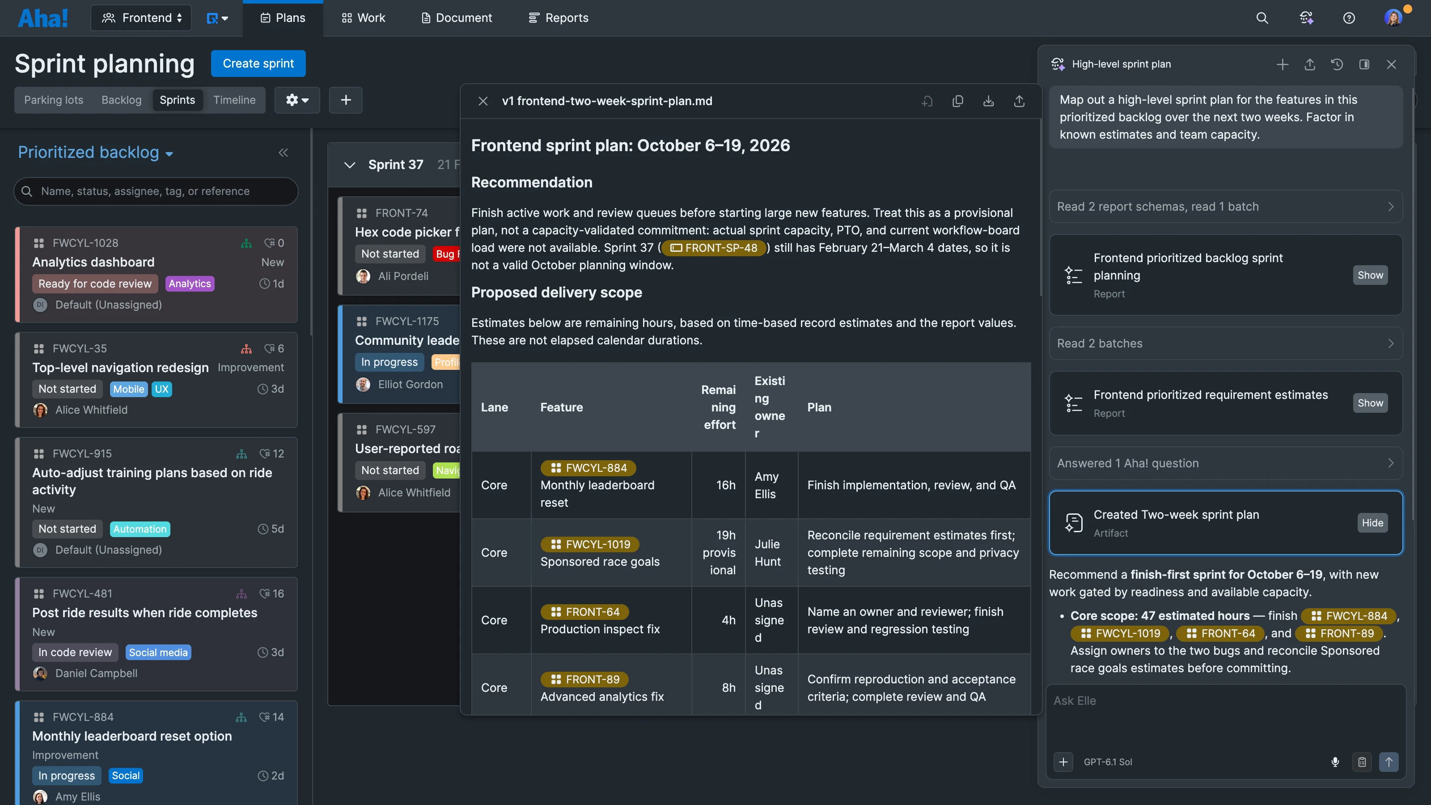The width and height of the screenshot is (1431, 805).
Task: Close the sprint plan markdown document
Action: (x=483, y=101)
